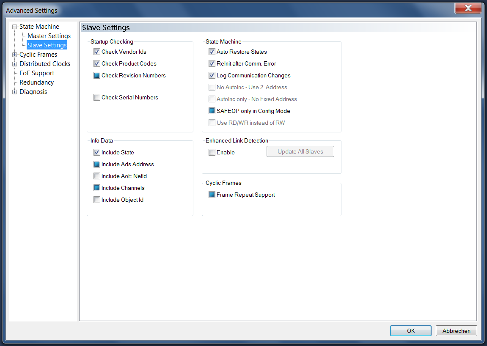Click the Update All Slaves button
Viewport: 487px width, 346px height.
coord(300,151)
